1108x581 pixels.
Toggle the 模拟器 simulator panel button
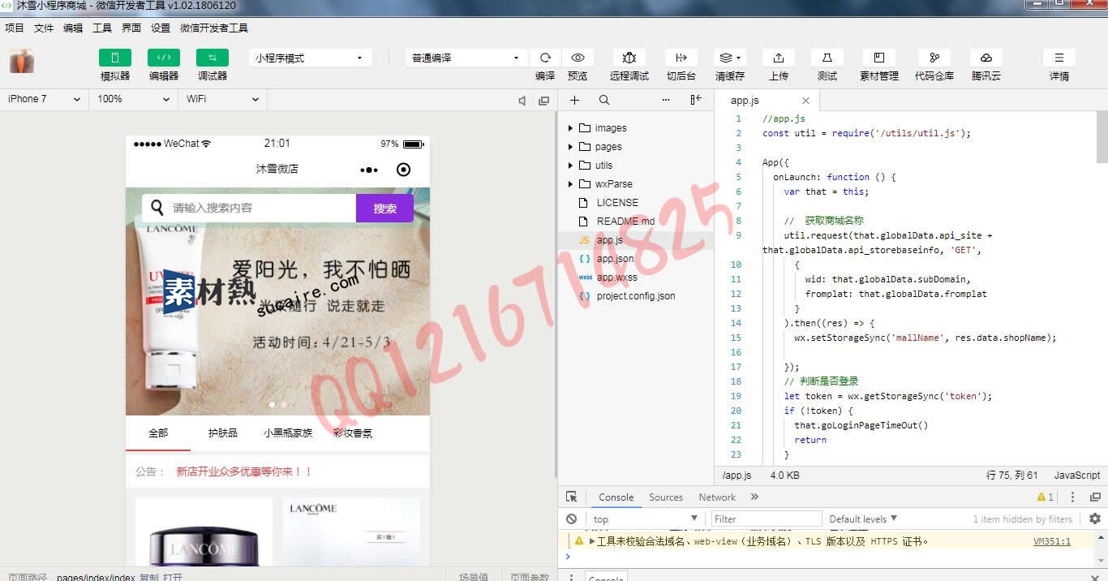[115, 58]
